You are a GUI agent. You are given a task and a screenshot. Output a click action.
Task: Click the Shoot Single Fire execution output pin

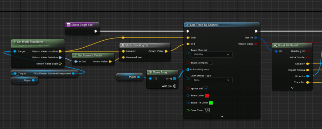(96, 31)
